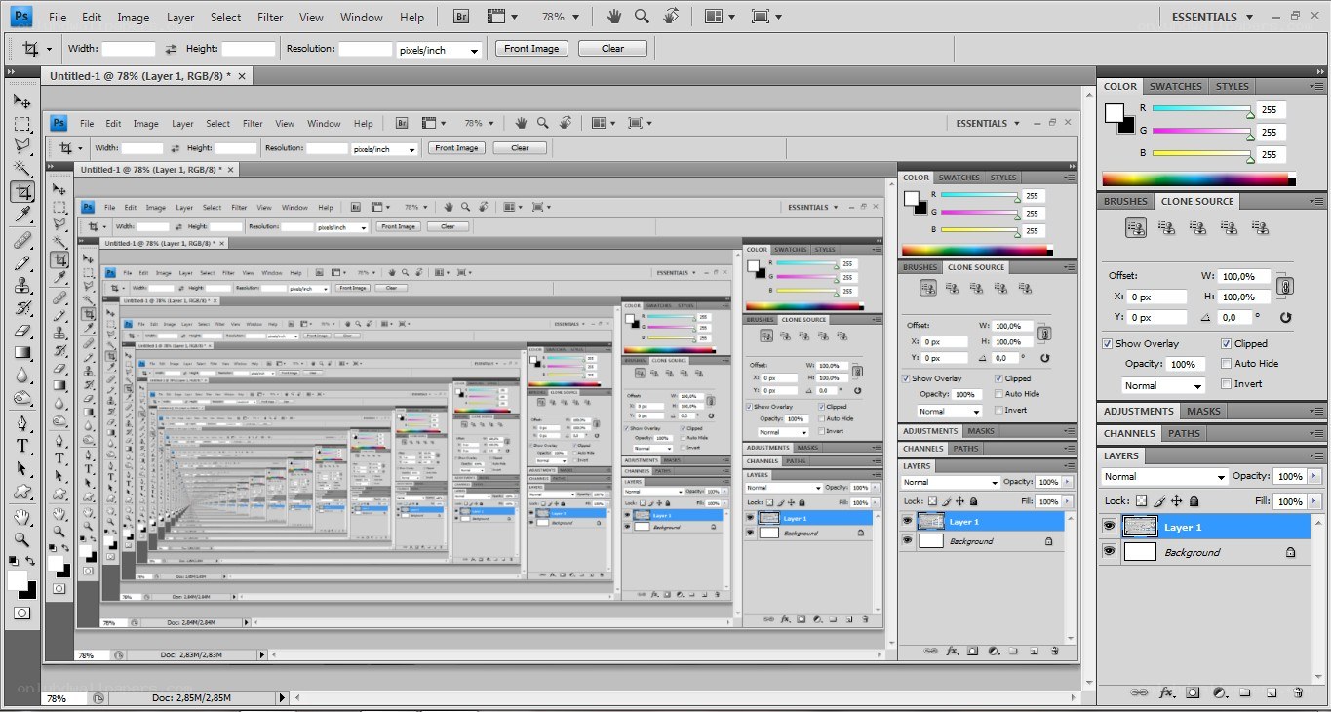Click Clear button in the top options bar
Screen dimensions: 1331x712
coord(612,49)
